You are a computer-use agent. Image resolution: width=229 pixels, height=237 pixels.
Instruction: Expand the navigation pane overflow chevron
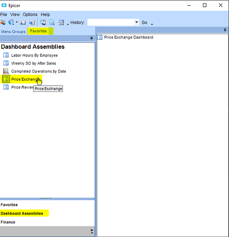92,231
